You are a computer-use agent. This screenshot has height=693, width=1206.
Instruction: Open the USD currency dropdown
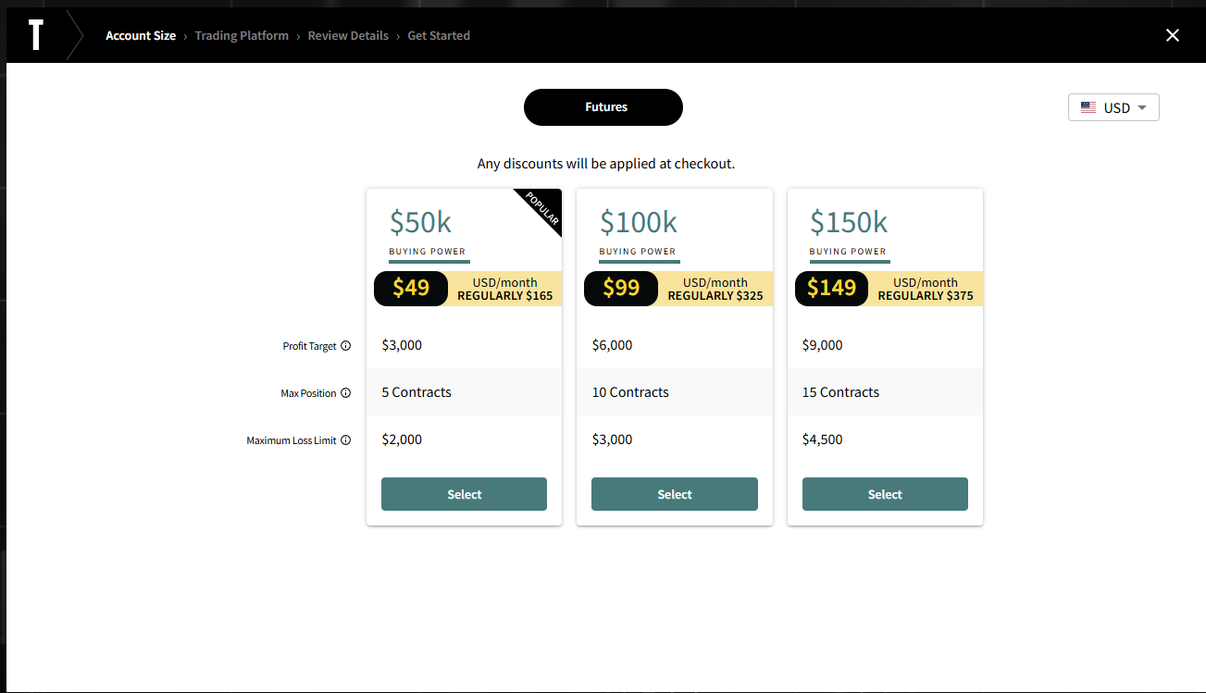click(x=1113, y=107)
